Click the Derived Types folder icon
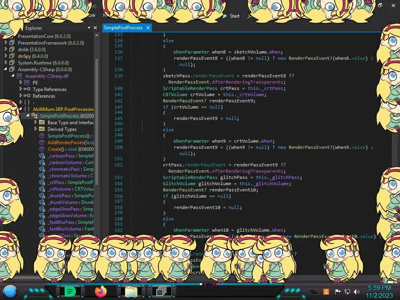400x300 pixels. point(42,129)
